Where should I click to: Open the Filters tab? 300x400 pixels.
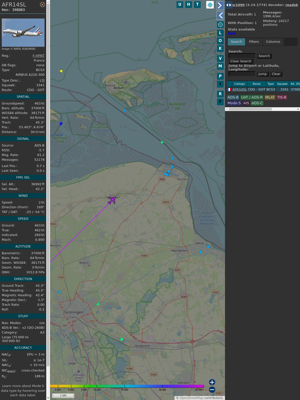[x=254, y=42]
